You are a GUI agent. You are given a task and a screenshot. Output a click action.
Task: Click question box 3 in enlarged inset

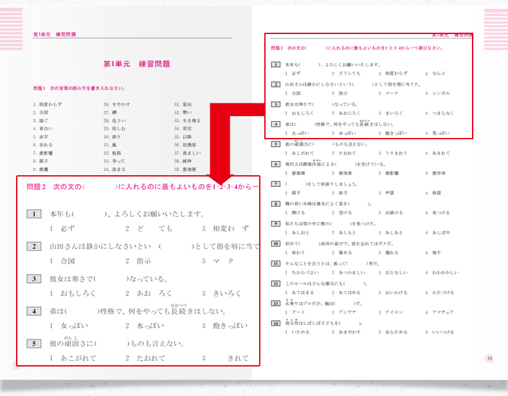[x=34, y=279]
